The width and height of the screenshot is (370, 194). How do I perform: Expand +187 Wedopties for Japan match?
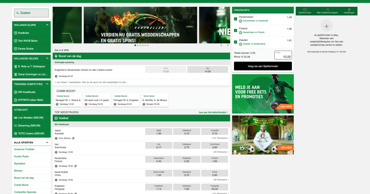tap(220, 138)
